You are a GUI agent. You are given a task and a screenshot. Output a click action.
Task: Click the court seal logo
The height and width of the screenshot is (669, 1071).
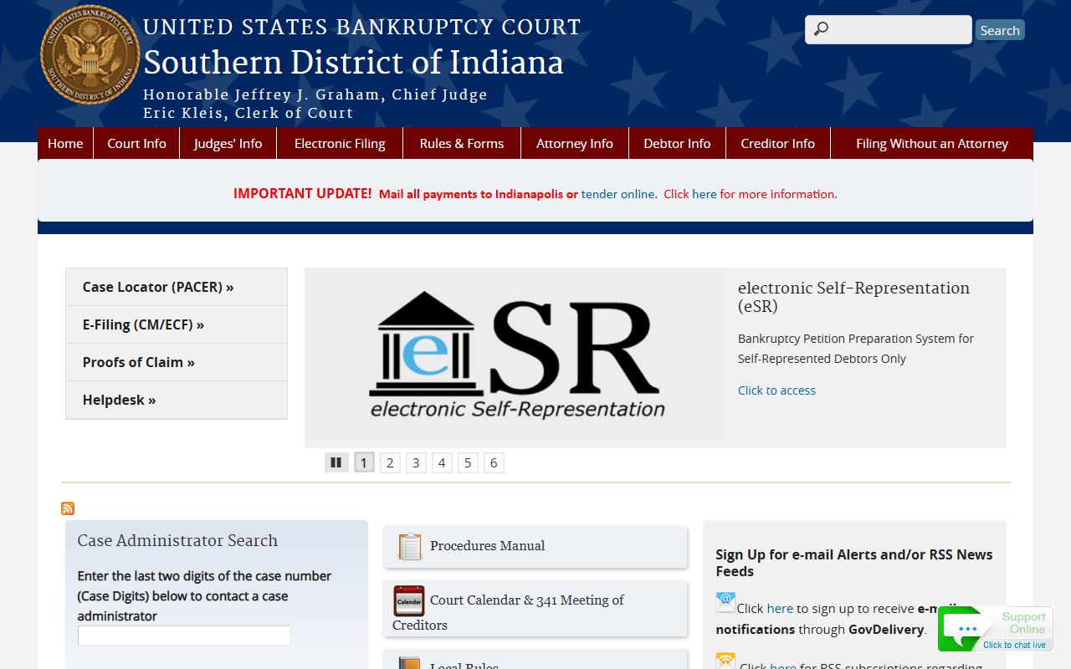point(90,55)
